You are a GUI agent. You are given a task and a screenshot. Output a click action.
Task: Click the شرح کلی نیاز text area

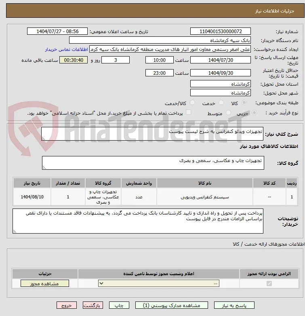[152, 134]
